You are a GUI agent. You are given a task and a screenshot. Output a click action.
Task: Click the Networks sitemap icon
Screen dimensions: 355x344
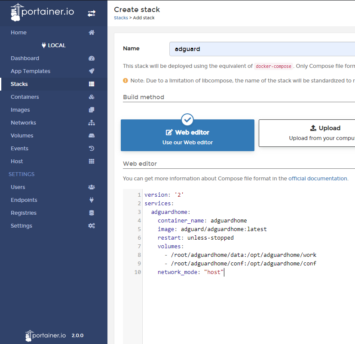92,122
